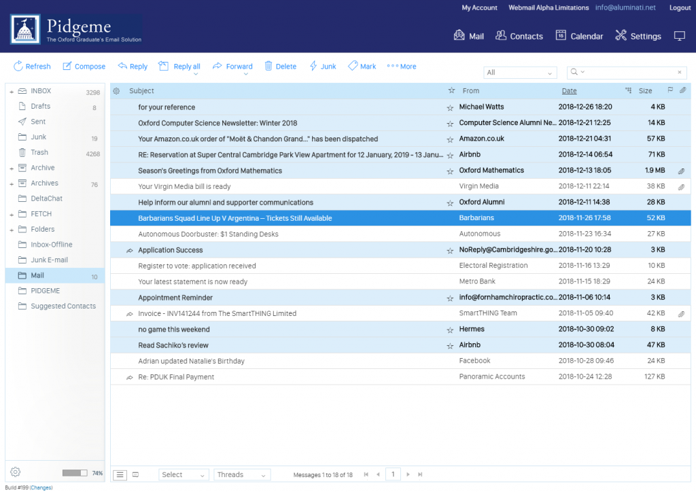Expand the INBOX folder tree
Viewport: 696px width, 492px height.
point(12,92)
